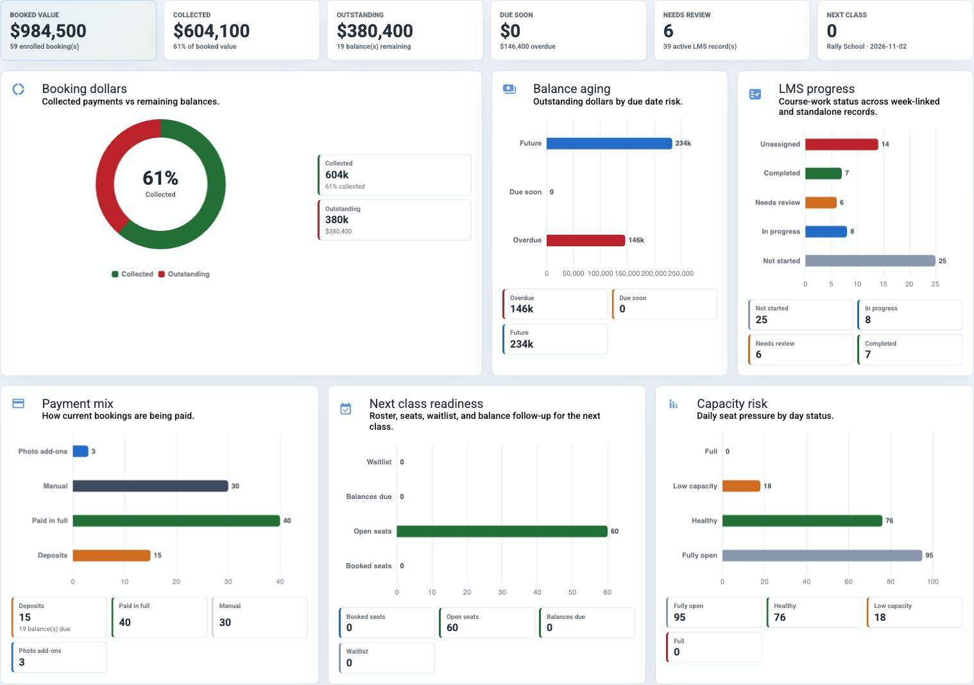Screen dimensions: 974x685
Task: Open the Collected $604,100 summary card
Action: click(242, 30)
